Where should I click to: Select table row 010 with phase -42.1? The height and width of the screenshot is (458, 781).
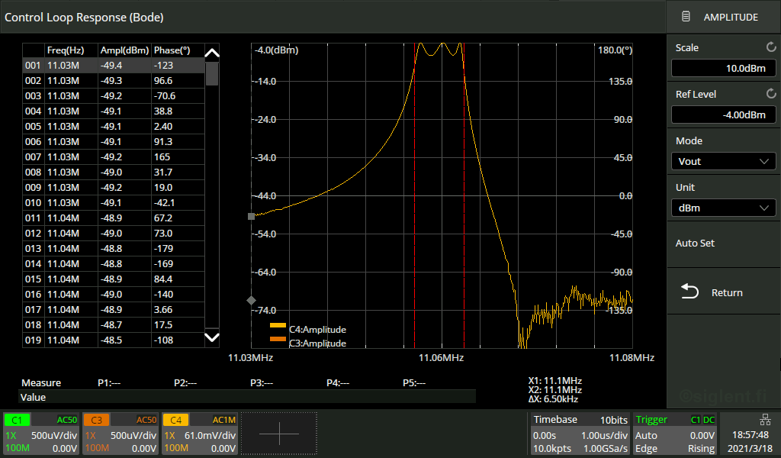coord(114,203)
